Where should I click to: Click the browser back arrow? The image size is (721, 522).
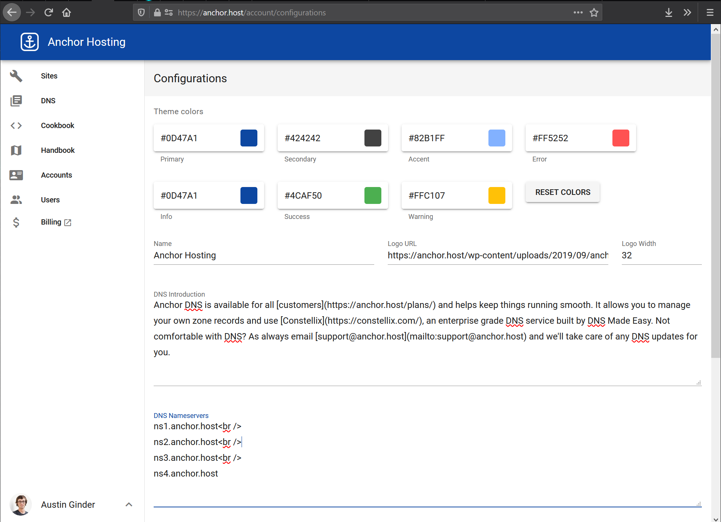(12, 12)
